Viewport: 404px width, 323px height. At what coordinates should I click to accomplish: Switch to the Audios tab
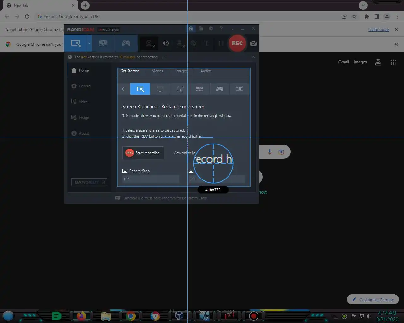206,71
